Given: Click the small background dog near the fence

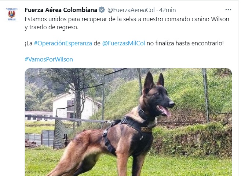Looking at the screenshot, I should pyautogui.click(x=66, y=140).
